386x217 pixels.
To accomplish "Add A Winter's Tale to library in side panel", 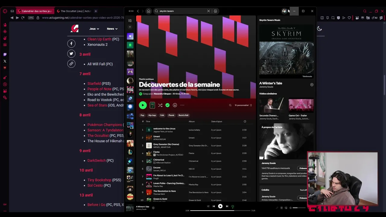I will point(312,85).
